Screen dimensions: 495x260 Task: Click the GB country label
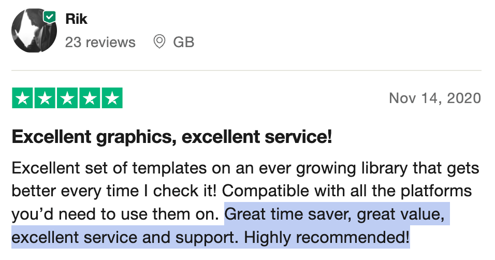pyautogui.click(x=183, y=42)
